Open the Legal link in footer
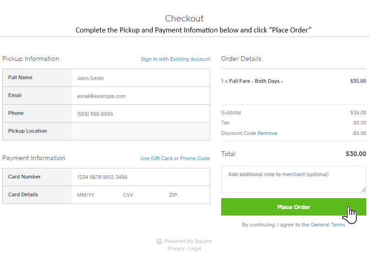This screenshot has width=370, height=253. (195, 248)
